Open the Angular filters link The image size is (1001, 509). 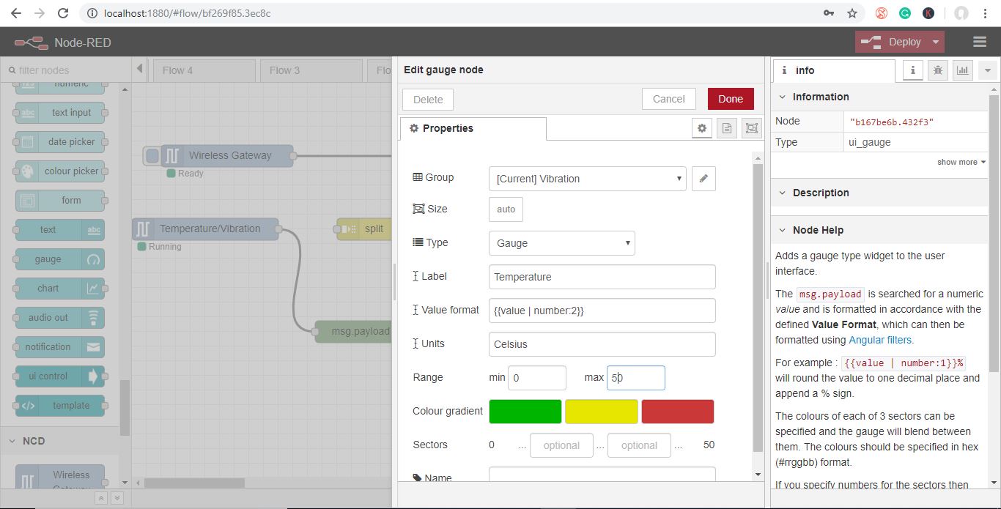point(881,340)
